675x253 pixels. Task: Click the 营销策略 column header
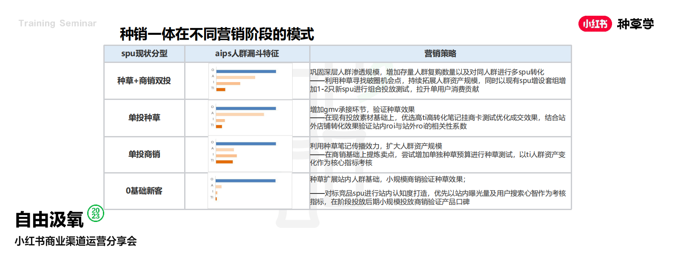440,54
